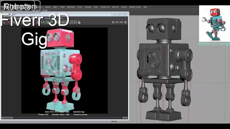Pause the IPR render
The width and height of the screenshot is (230, 129).
click(x=113, y=22)
